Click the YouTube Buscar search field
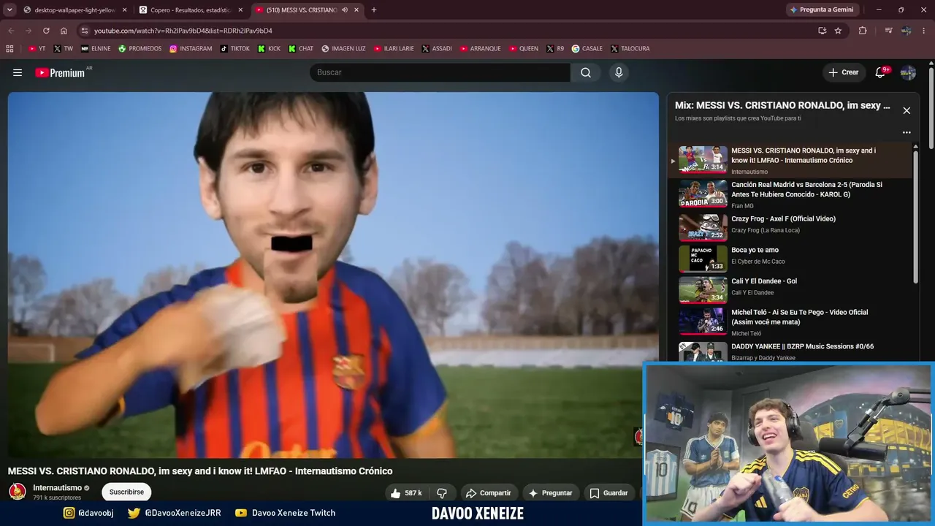Image resolution: width=935 pixels, height=526 pixels. (440, 72)
